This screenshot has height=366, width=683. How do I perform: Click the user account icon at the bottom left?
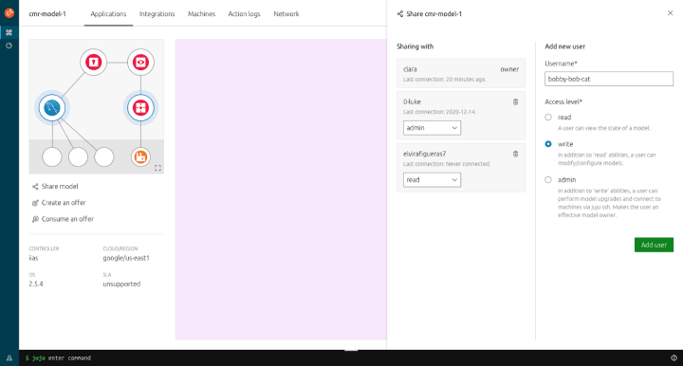[9, 358]
